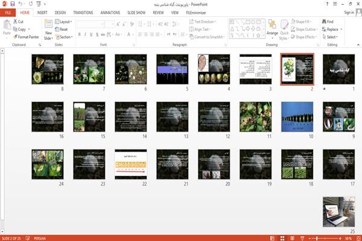Viewport: 362px width, 241px height.
Task: Toggle Underline formatting
Action: point(91,34)
